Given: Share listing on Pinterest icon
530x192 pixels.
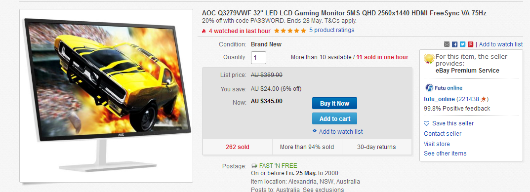Looking at the screenshot, I should coord(470,44).
